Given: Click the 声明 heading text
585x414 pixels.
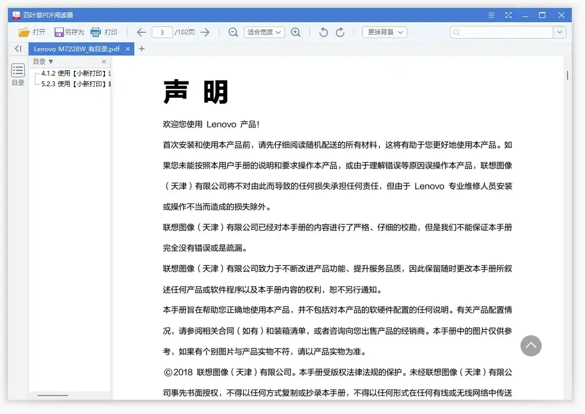Looking at the screenshot, I should point(196,92).
